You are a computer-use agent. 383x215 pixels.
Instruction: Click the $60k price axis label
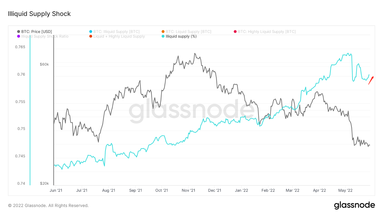(44, 64)
